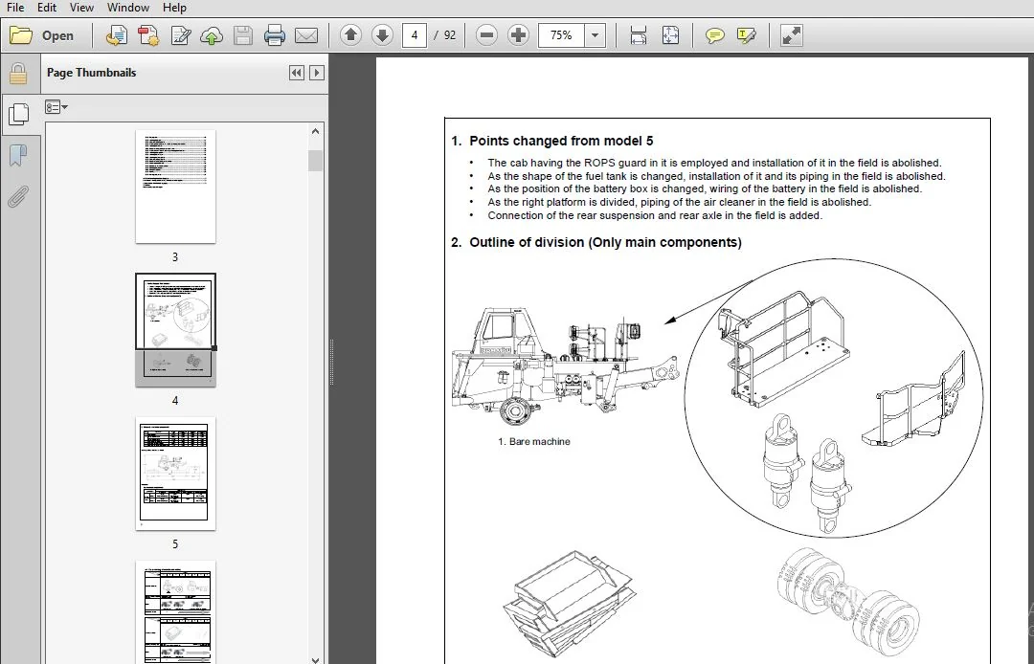Click the thumbnail label '3'

tap(175, 257)
